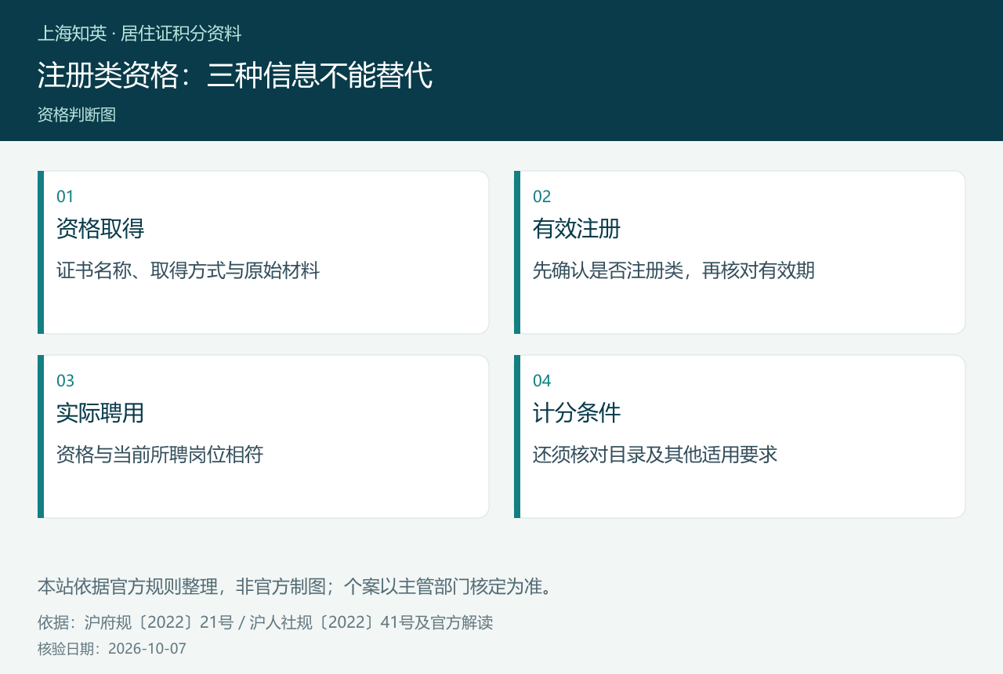This screenshot has height=674, width=1003.
Task: Select the "计分条件" card heading
Action: [x=577, y=413]
